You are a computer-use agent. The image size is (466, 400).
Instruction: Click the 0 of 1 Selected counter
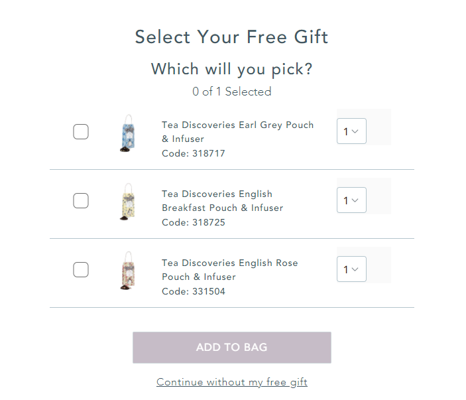232,92
